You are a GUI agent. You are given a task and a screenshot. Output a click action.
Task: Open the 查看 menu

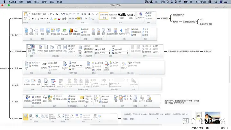(44, 2)
